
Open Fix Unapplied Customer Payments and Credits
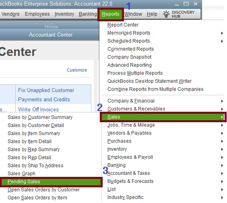(x=46, y=95)
